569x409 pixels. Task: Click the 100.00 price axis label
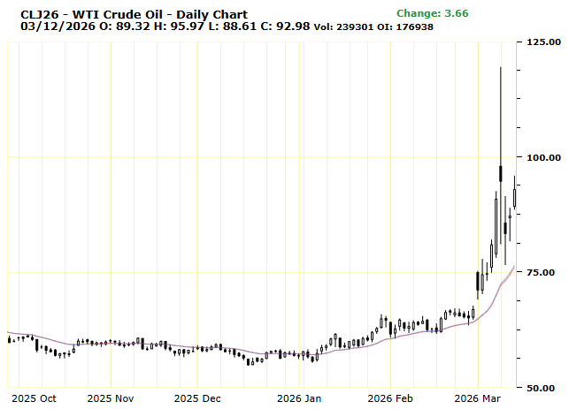click(542, 157)
